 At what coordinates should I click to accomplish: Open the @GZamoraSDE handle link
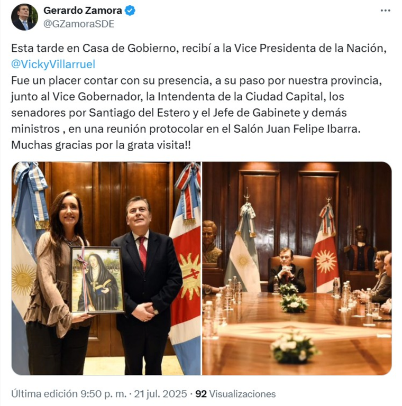point(79,24)
